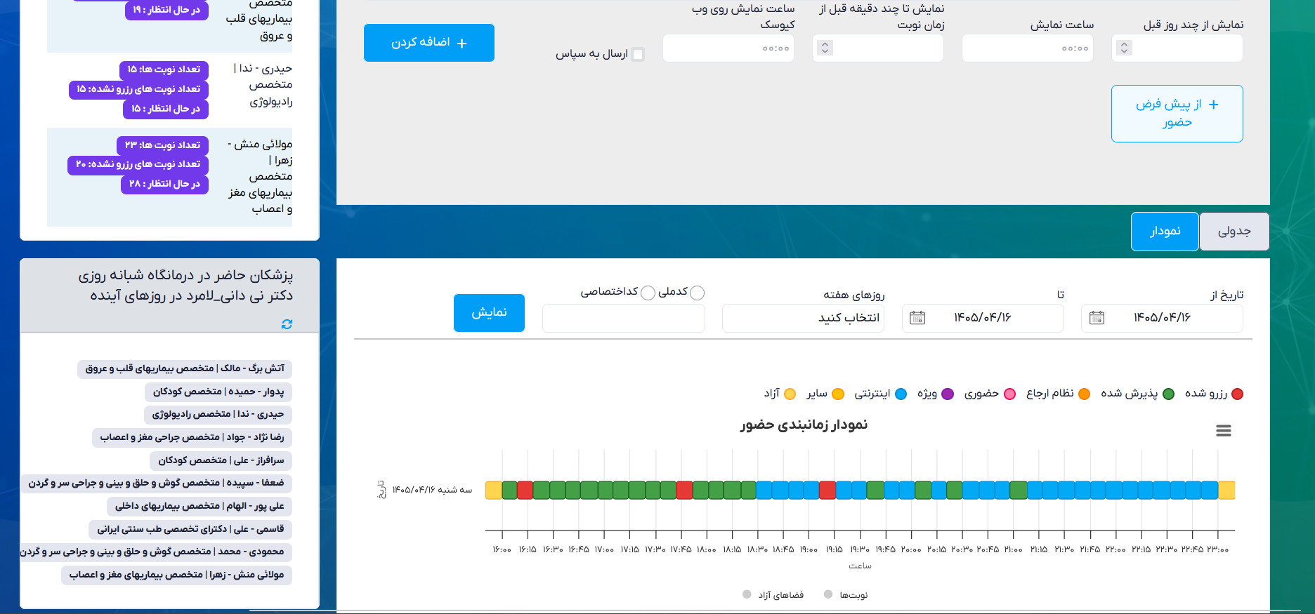The height and width of the screenshot is (614, 1315).
Task: Click doctor 'پدوار - حمیده' tag
Action: point(218,392)
